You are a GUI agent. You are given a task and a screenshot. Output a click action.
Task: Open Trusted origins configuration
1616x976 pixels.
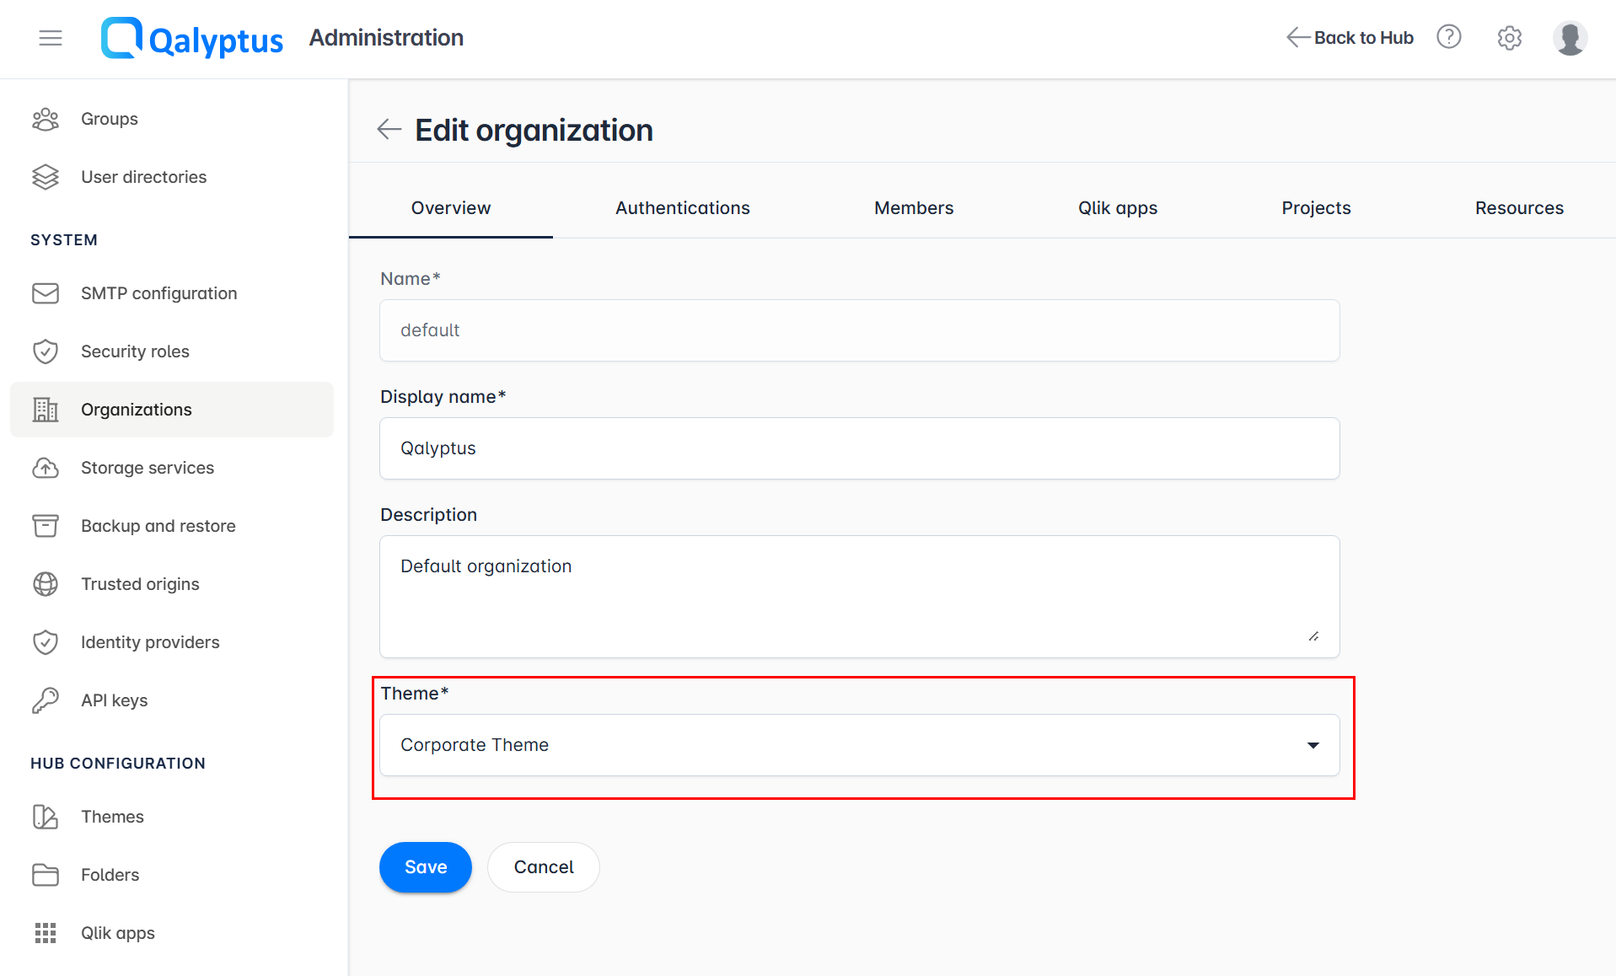click(x=140, y=583)
